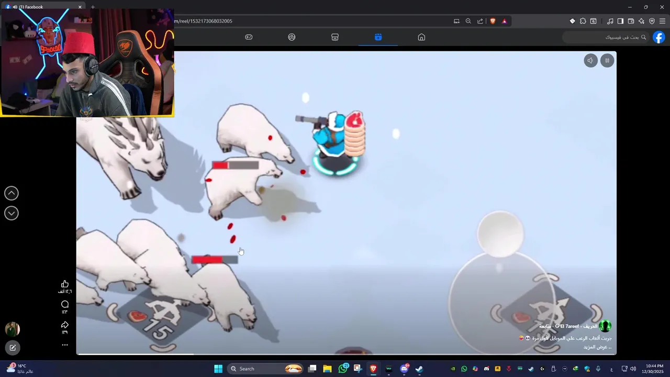Click the page search extension icon
The height and width of the screenshot is (377, 670).
coord(593,21)
